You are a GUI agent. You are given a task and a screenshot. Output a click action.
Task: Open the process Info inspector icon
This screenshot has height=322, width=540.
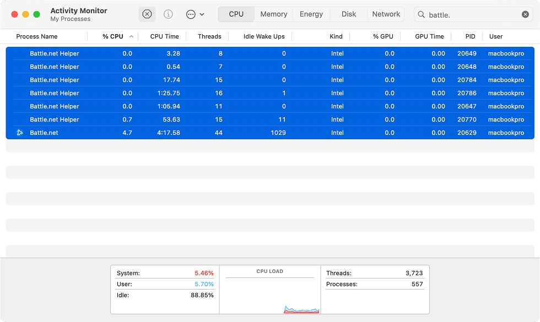pos(168,14)
